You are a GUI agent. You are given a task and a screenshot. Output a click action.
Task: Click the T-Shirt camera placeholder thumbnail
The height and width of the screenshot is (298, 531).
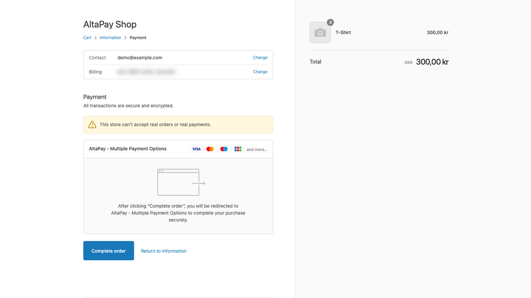[x=320, y=32]
